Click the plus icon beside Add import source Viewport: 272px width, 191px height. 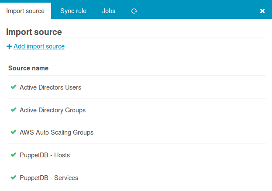click(9, 46)
